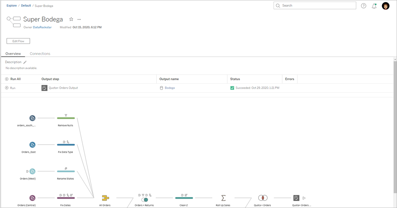Screen dimensions: 397x208
Task: Click the DataRockstar owner link
Action: (x=42, y=27)
